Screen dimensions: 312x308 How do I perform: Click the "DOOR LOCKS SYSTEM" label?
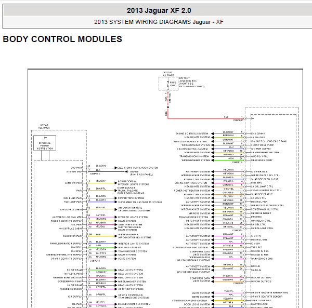[x=197, y=304]
